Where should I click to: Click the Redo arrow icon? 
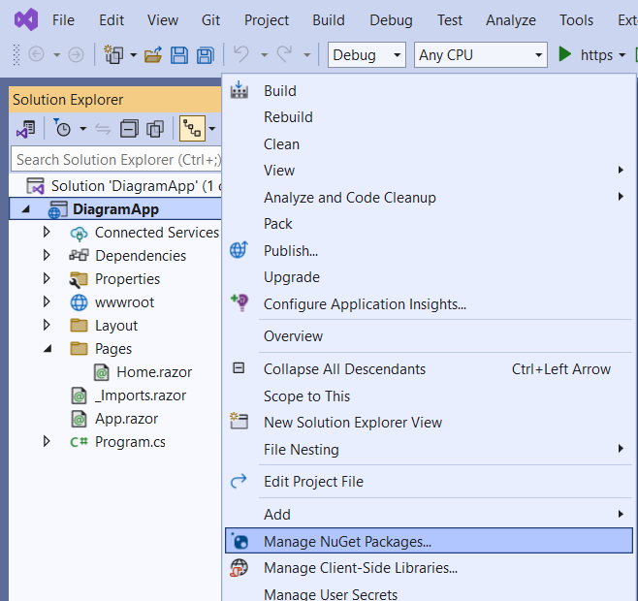(284, 53)
